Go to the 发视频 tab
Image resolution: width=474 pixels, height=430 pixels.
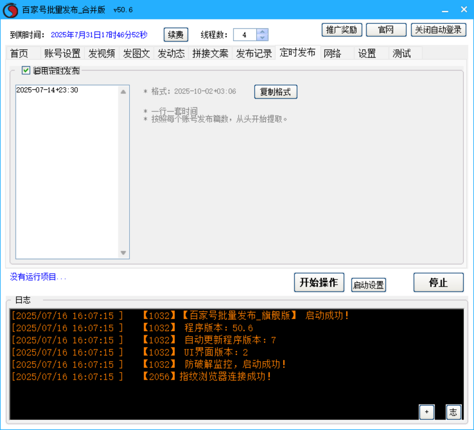point(101,53)
